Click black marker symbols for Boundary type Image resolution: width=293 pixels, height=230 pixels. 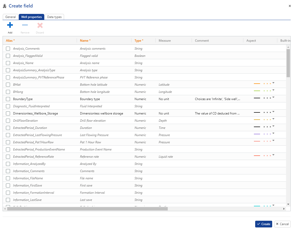click(x=267, y=98)
